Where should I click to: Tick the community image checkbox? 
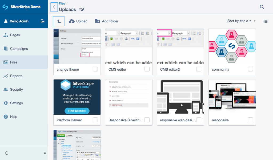click(x=250, y=69)
